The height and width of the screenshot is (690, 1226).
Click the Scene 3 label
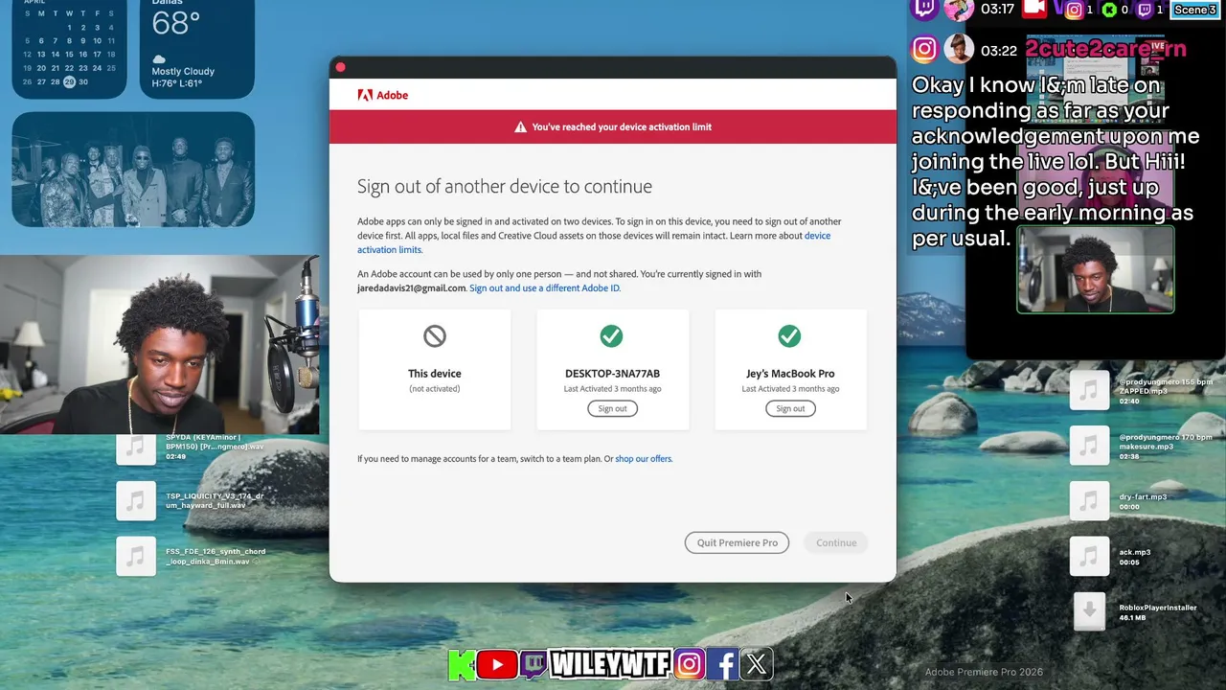click(x=1195, y=10)
